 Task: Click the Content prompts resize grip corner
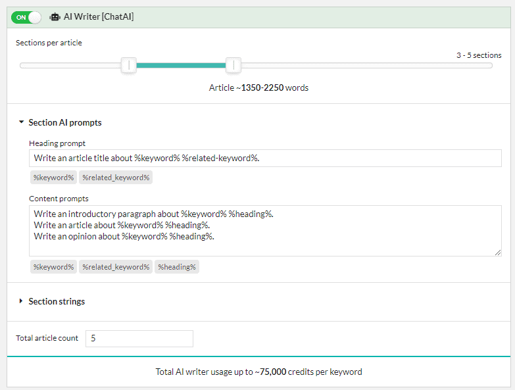tap(498, 253)
